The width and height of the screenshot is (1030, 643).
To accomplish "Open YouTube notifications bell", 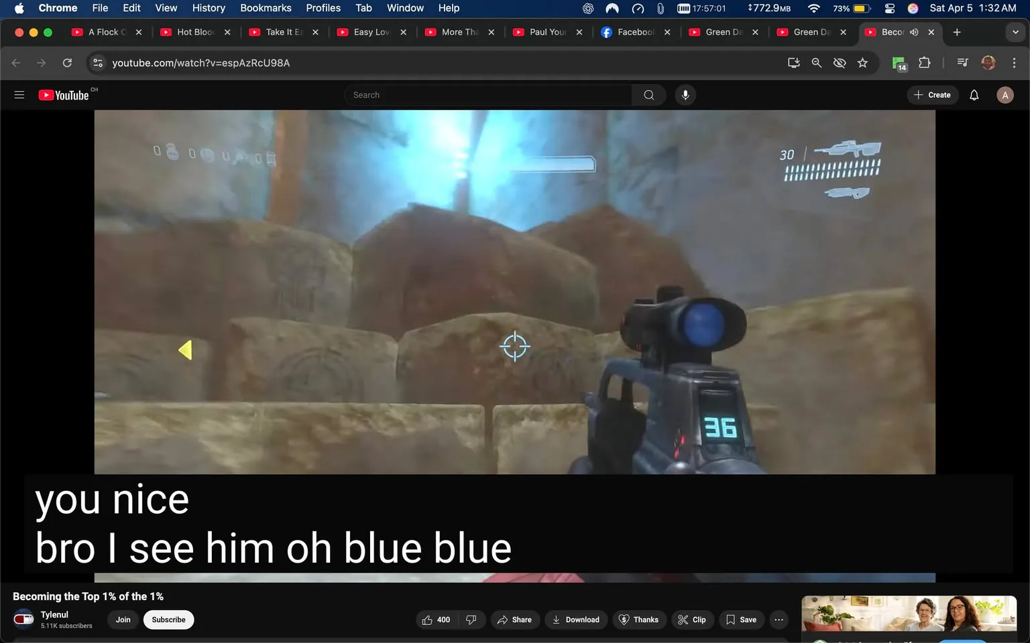I will [974, 95].
